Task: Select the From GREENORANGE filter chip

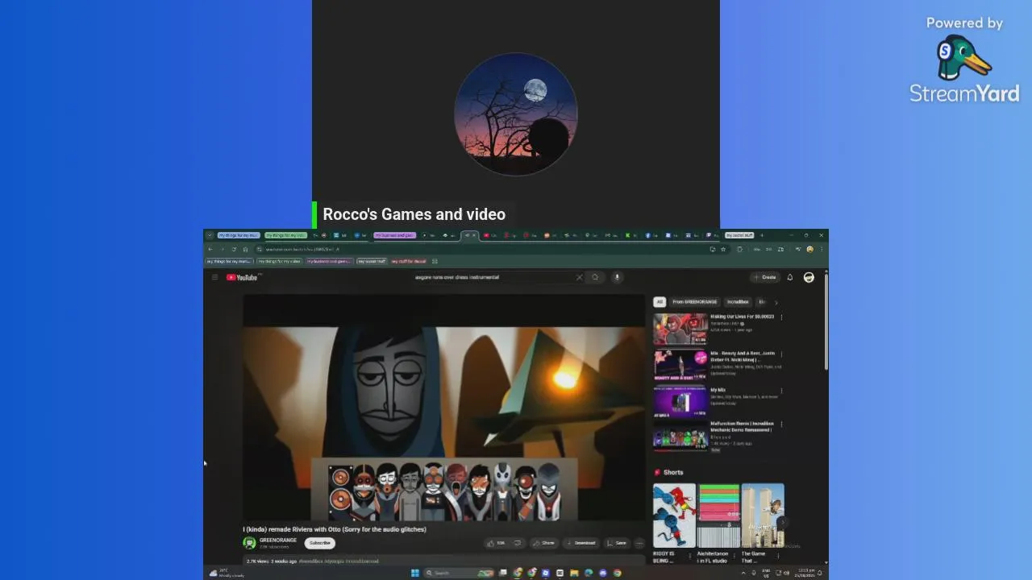Action: (694, 302)
